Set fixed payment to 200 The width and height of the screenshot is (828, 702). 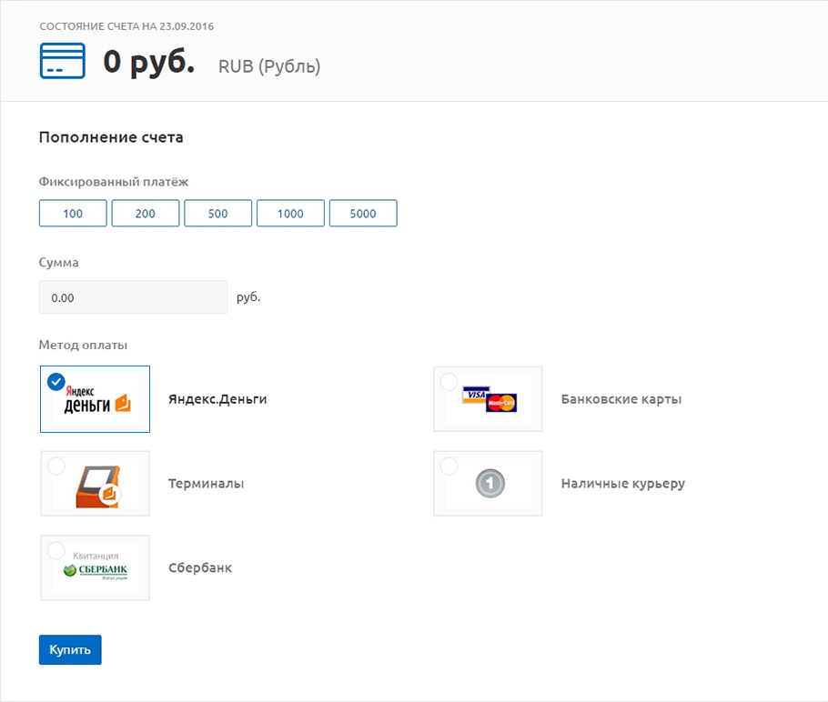tap(146, 214)
